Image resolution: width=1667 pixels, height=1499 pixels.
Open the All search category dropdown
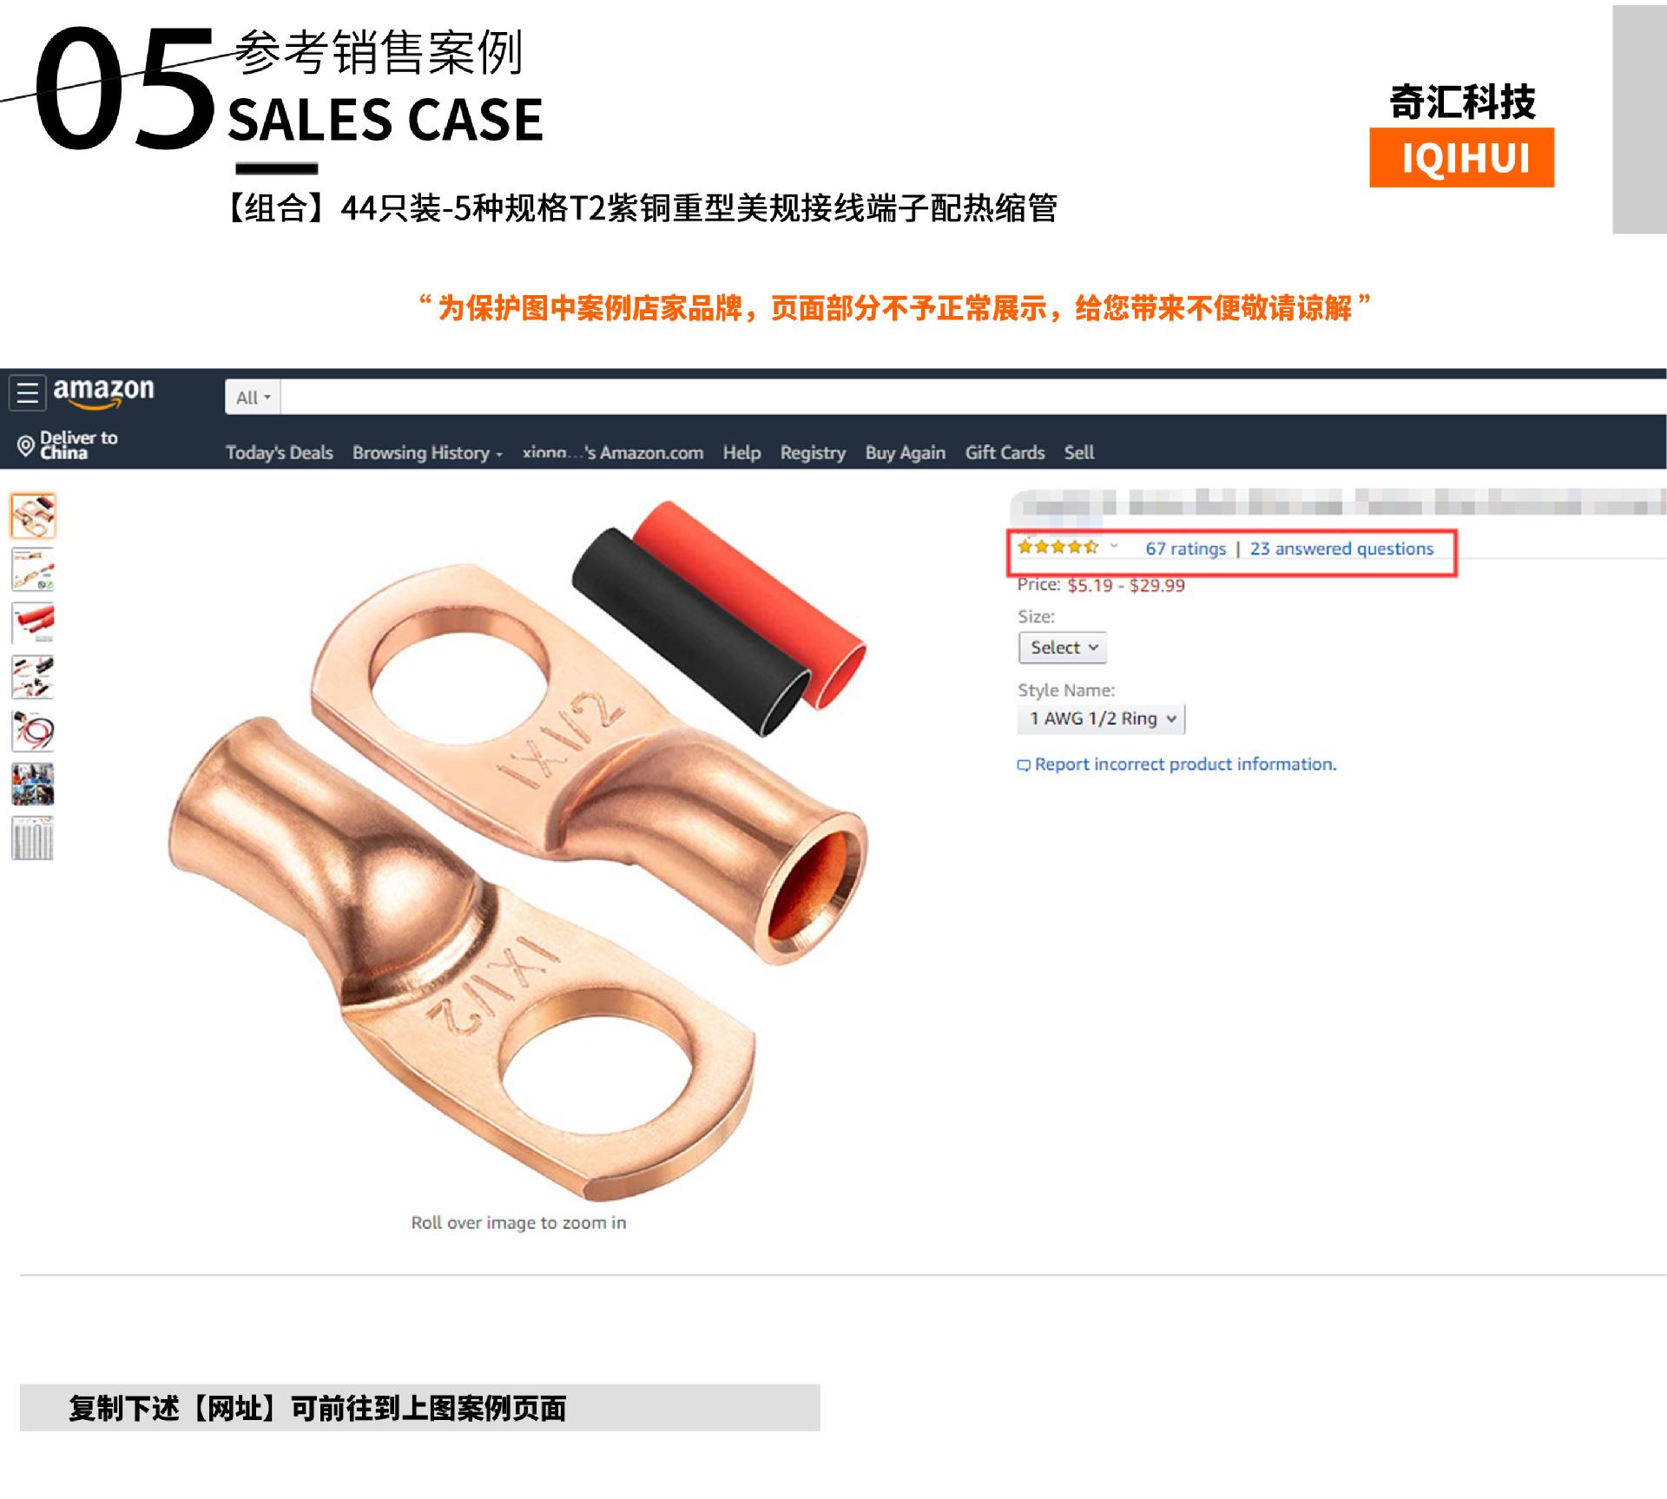tap(253, 397)
